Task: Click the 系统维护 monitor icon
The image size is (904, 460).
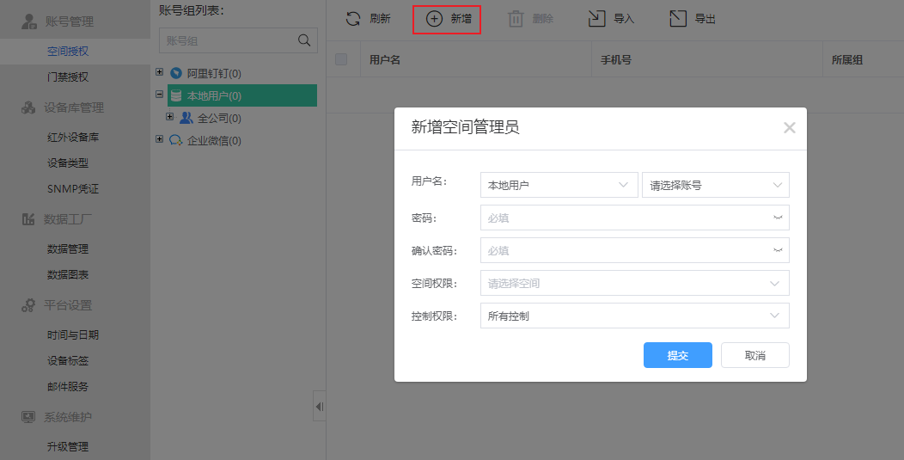Action: tap(28, 417)
